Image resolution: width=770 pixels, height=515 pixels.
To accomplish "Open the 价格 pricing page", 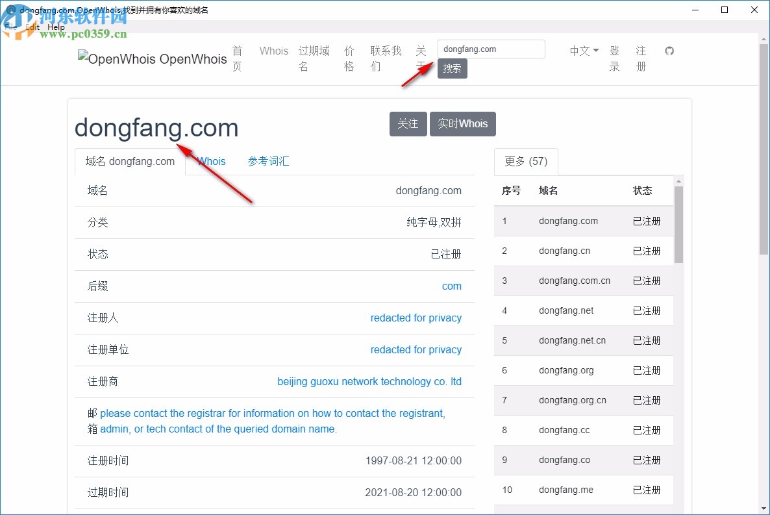I will coord(349,58).
